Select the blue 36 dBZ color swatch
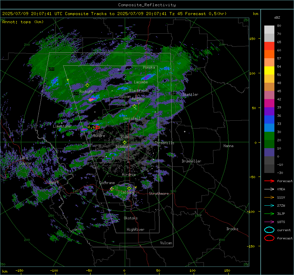Screen dimensions: 294x275 coord(269,119)
